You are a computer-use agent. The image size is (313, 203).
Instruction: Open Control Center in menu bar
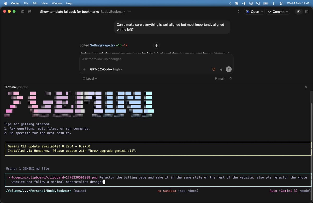281,3
